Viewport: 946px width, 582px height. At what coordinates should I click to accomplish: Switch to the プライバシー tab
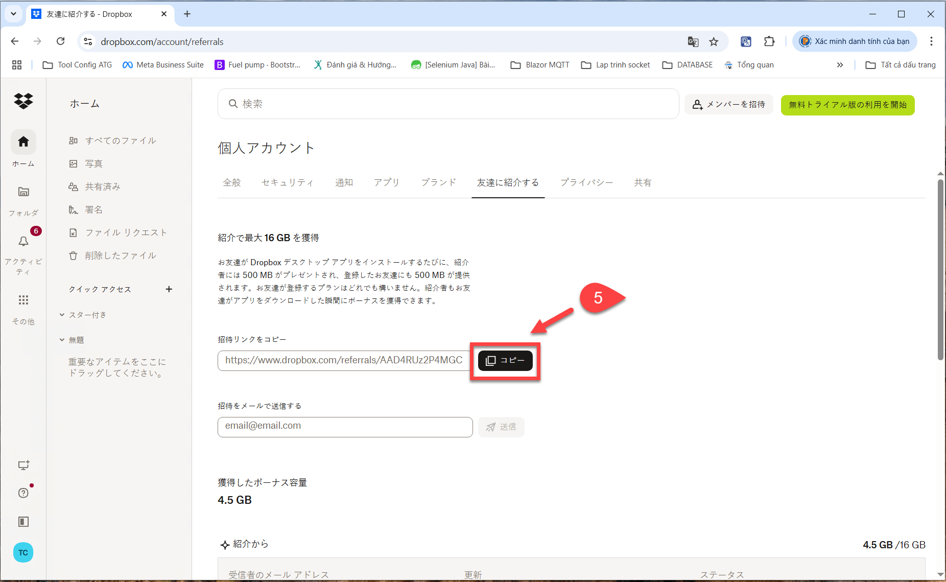click(x=587, y=182)
